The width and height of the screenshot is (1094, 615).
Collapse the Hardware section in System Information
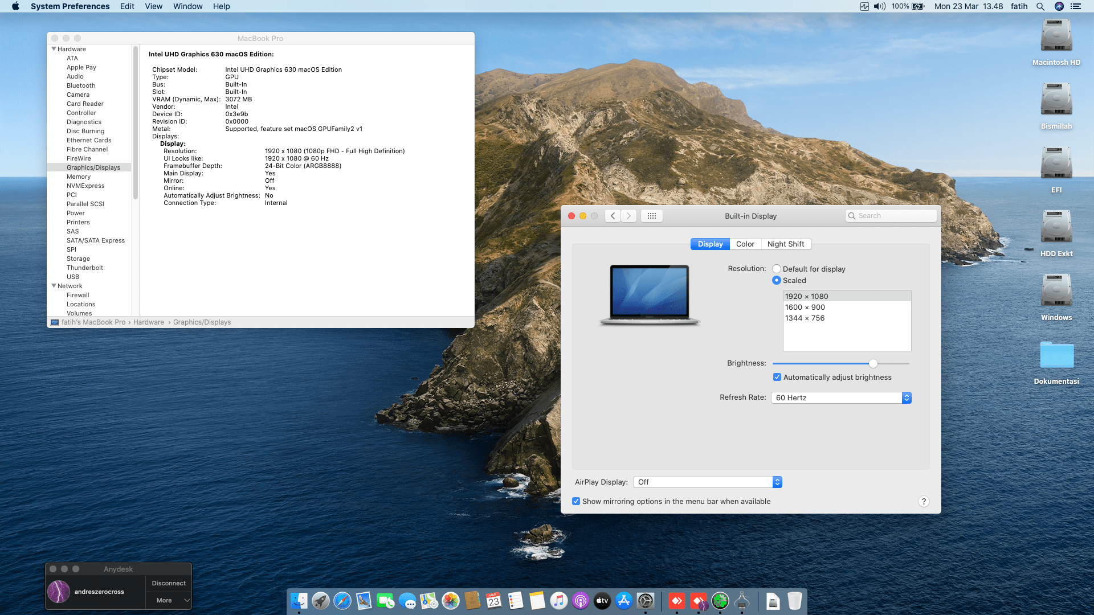coord(54,49)
